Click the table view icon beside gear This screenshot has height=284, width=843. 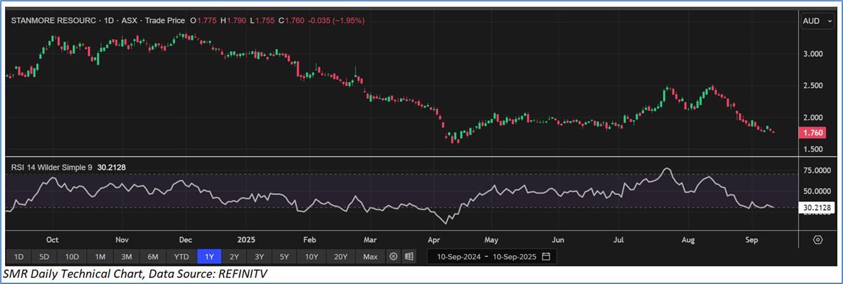409,257
